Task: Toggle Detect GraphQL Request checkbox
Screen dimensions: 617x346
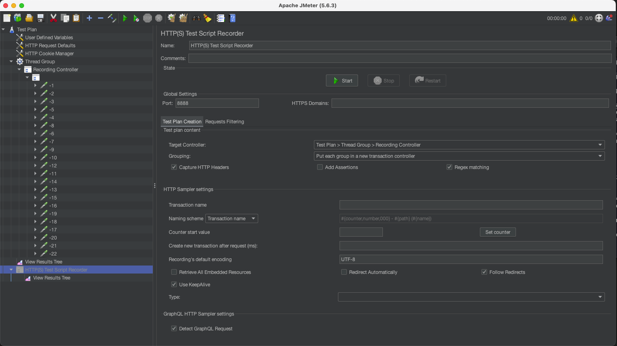Action: point(174,328)
